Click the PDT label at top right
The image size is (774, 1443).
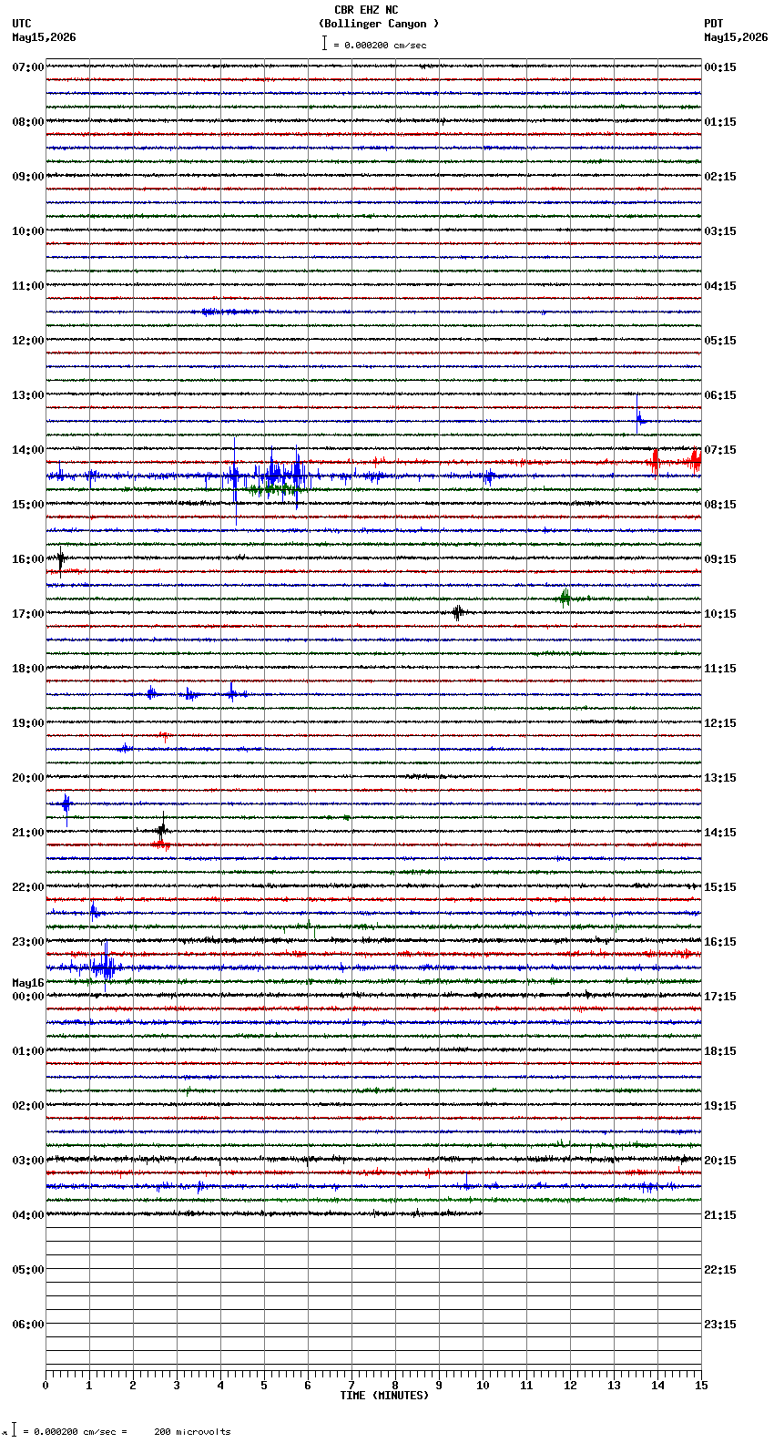pos(713,24)
